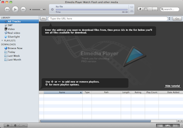Click the search magnifier icon
Screen dimensions: 183x128
coord(162,9)
